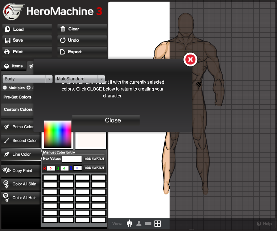The image size is (277, 231).
Task: Click the Help question mark icon
Action: 259,224
